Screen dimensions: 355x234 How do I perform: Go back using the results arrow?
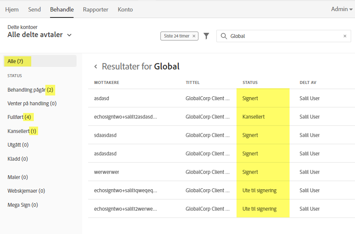pyautogui.click(x=96, y=66)
